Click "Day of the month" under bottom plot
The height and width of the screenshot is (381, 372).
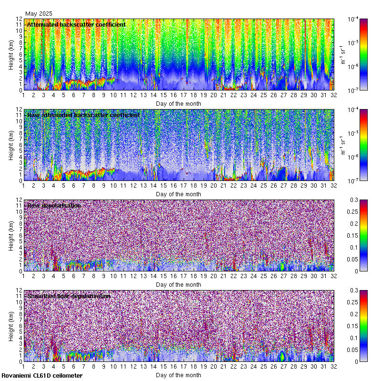(178, 375)
